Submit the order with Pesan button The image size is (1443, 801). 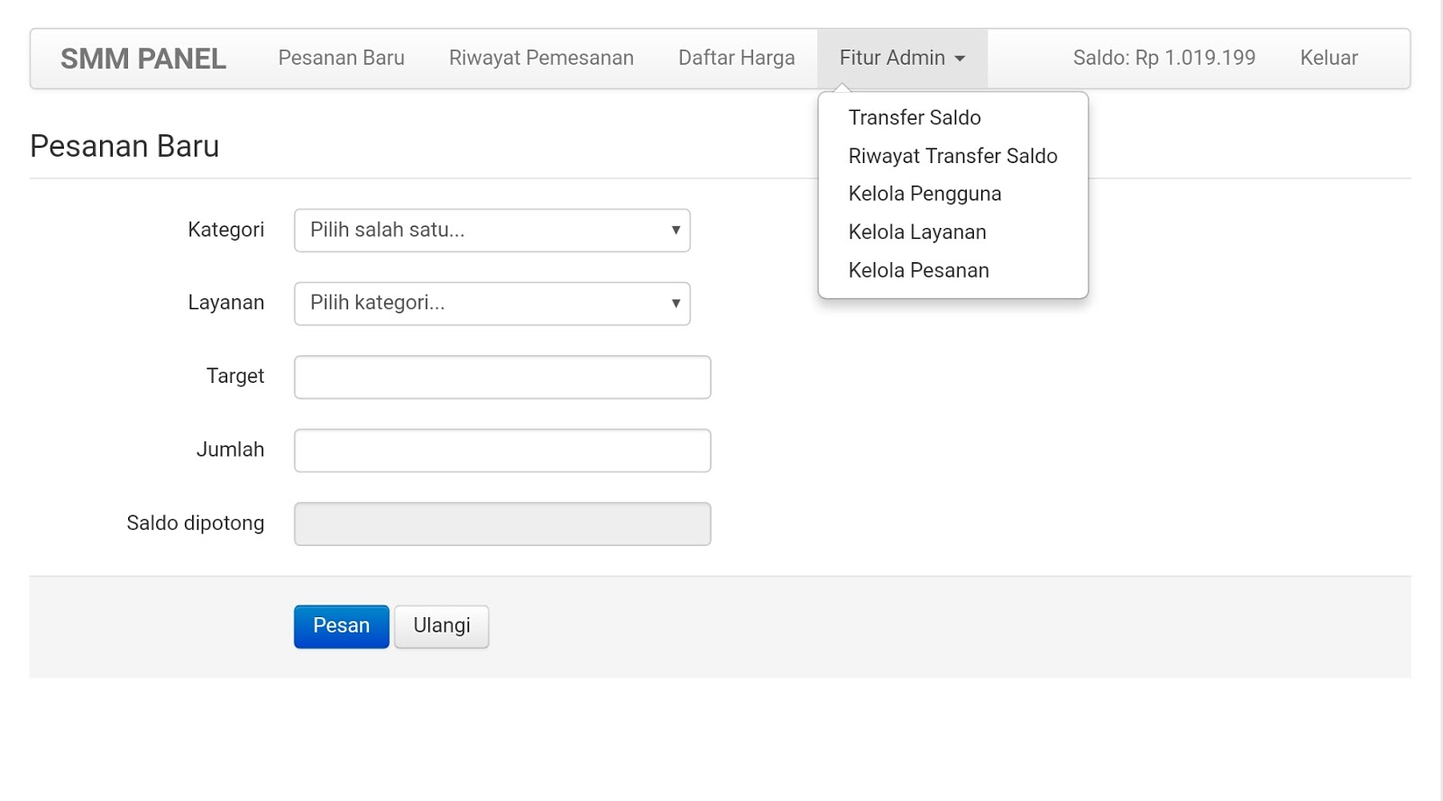[x=341, y=626]
